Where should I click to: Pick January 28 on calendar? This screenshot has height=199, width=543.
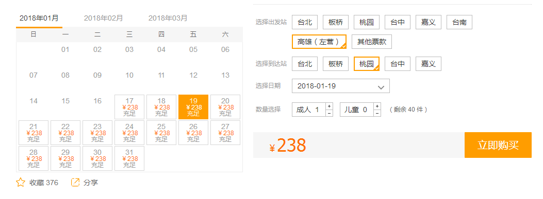34,158
